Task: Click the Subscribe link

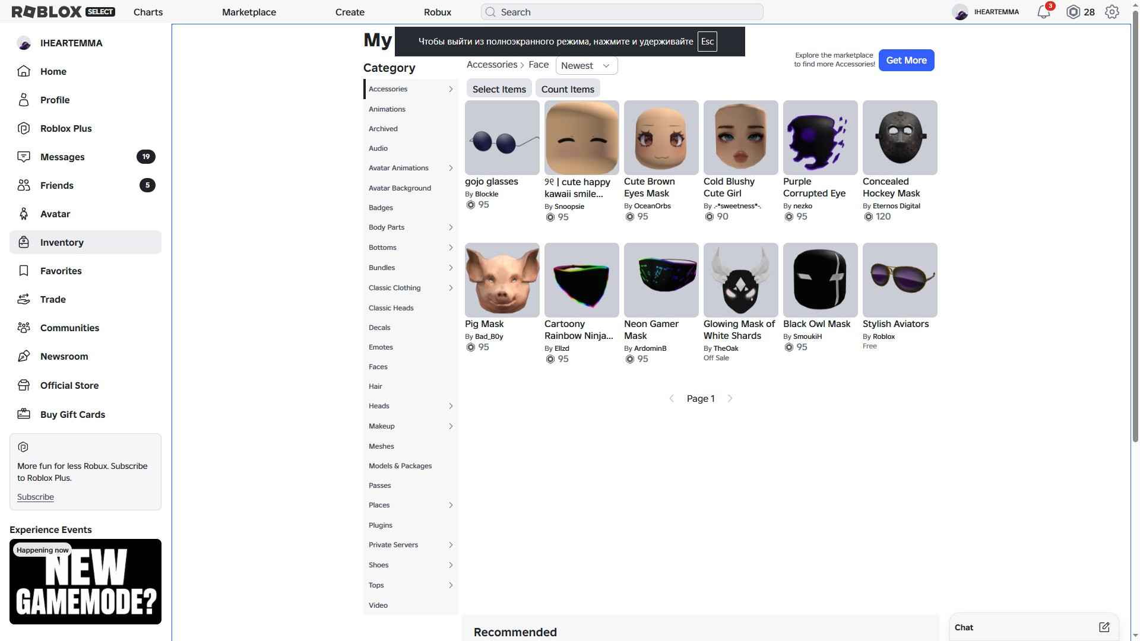Action: (36, 497)
